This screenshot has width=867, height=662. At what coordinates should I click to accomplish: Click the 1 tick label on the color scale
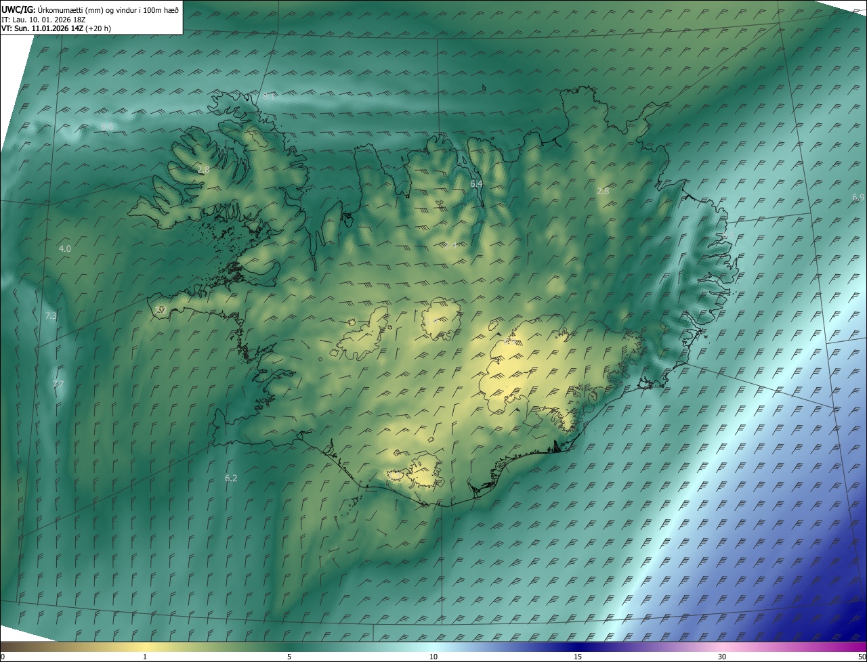coord(145,657)
